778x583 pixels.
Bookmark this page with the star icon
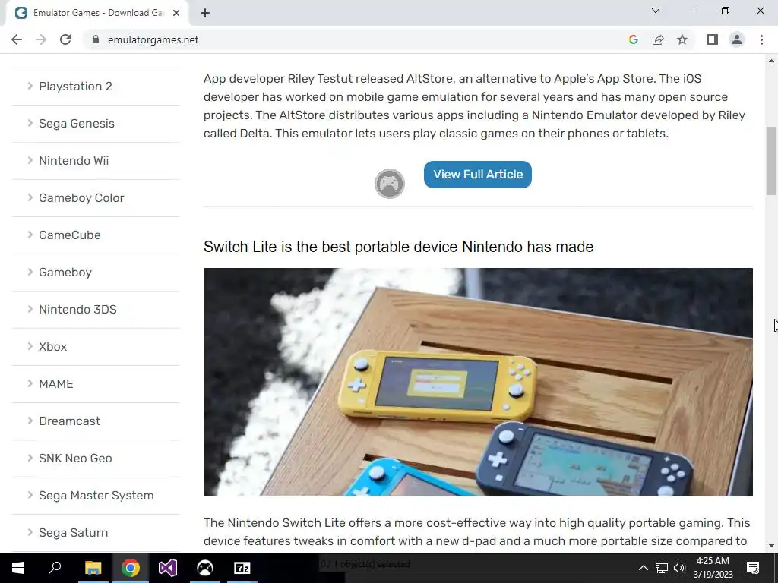(682, 39)
